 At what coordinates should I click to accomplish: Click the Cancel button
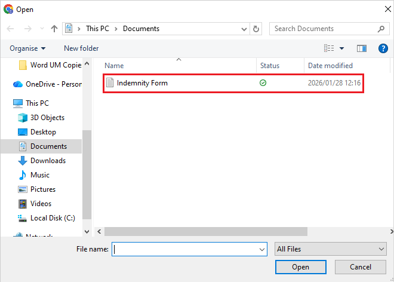click(360, 267)
